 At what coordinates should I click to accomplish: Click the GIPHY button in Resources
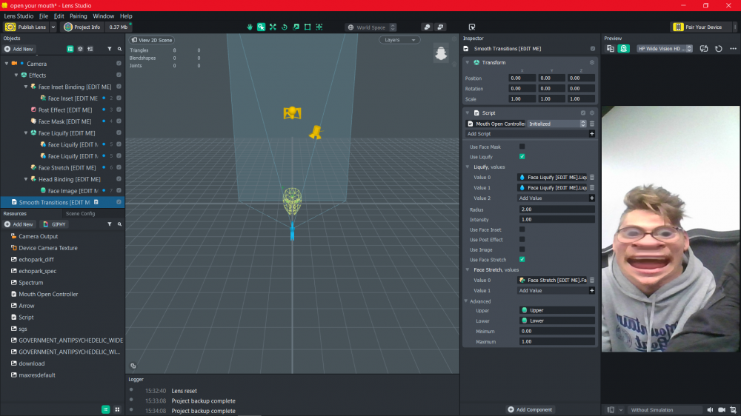(x=54, y=224)
